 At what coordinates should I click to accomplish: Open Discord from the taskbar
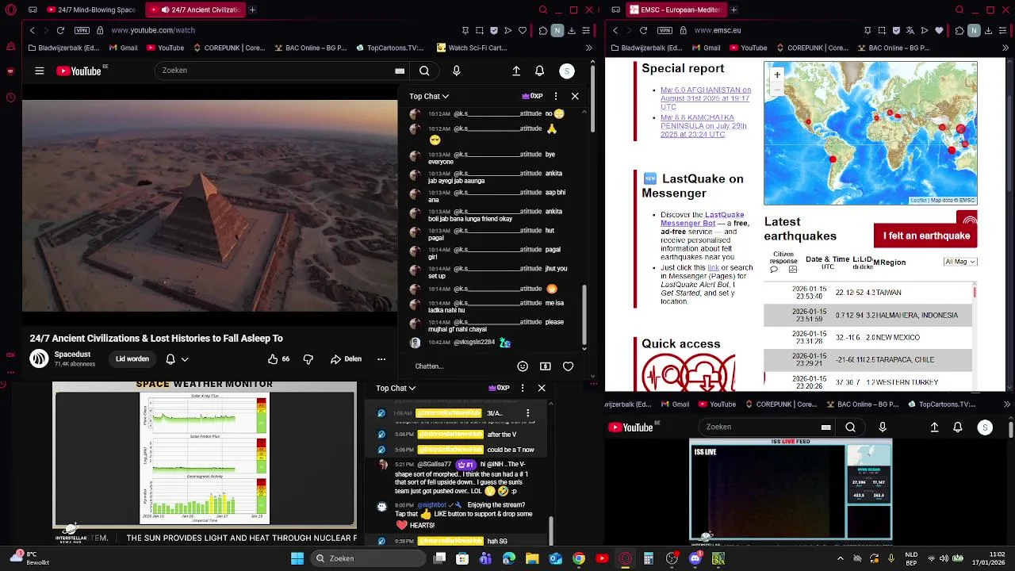[x=695, y=558]
